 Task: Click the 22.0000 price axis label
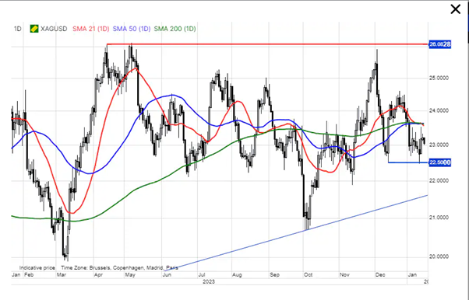[439, 181]
